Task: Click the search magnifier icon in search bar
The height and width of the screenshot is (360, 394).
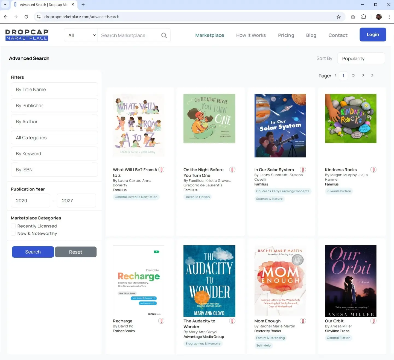Action: (x=164, y=35)
